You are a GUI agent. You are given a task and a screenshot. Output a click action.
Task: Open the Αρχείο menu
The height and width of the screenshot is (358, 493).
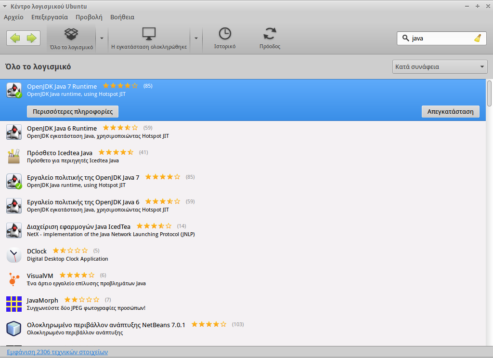[13, 17]
